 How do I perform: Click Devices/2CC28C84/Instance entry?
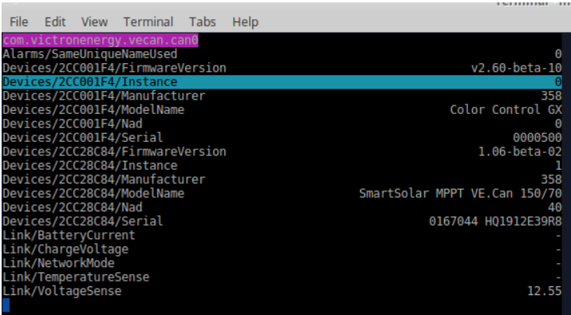point(90,166)
